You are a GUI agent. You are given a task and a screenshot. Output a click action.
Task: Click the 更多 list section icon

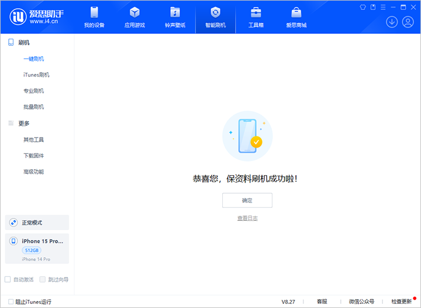[x=11, y=123]
